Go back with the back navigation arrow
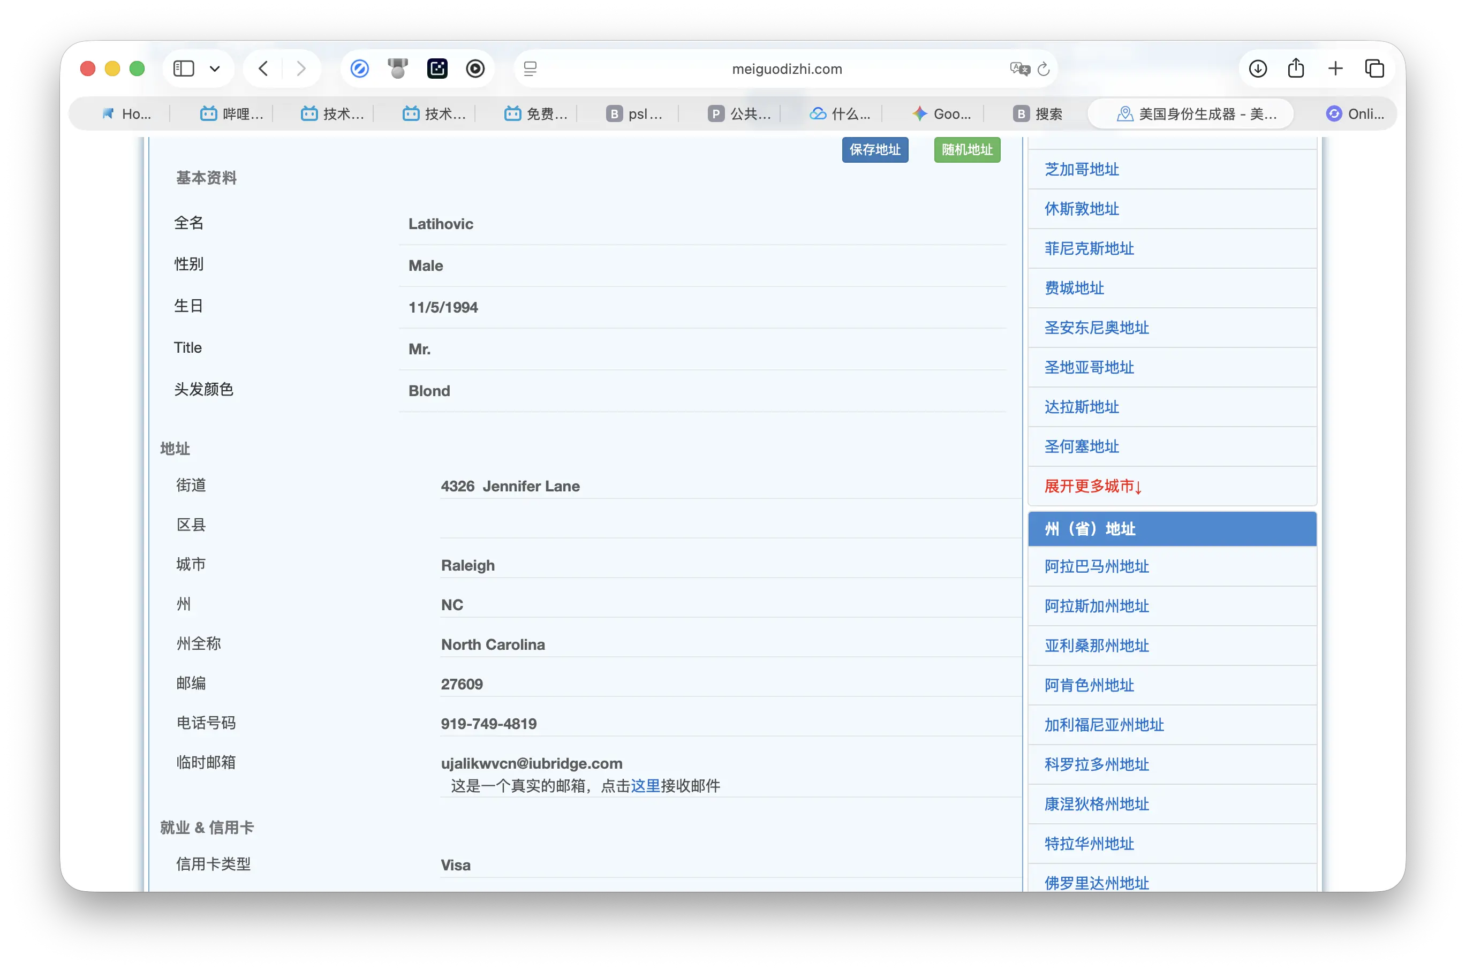 (262, 68)
